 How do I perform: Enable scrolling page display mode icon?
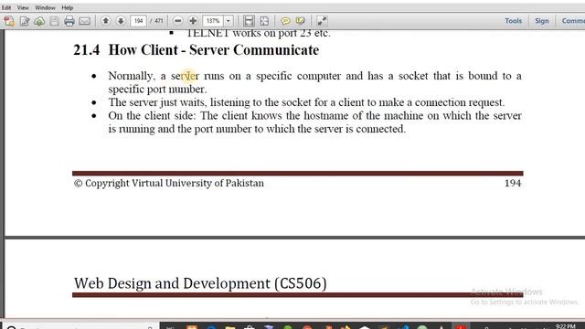click(249, 21)
